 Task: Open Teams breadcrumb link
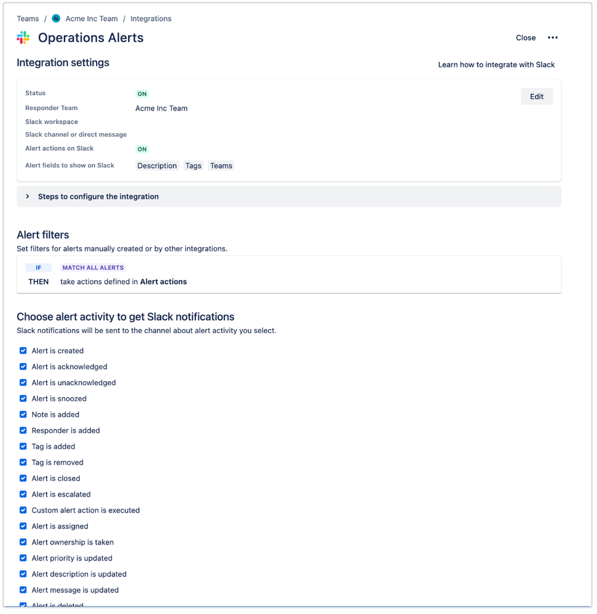[28, 18]
